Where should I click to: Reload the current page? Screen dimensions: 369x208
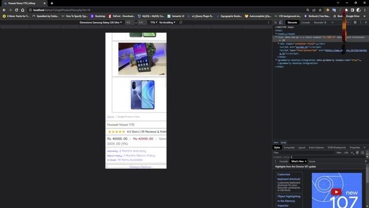17,10
